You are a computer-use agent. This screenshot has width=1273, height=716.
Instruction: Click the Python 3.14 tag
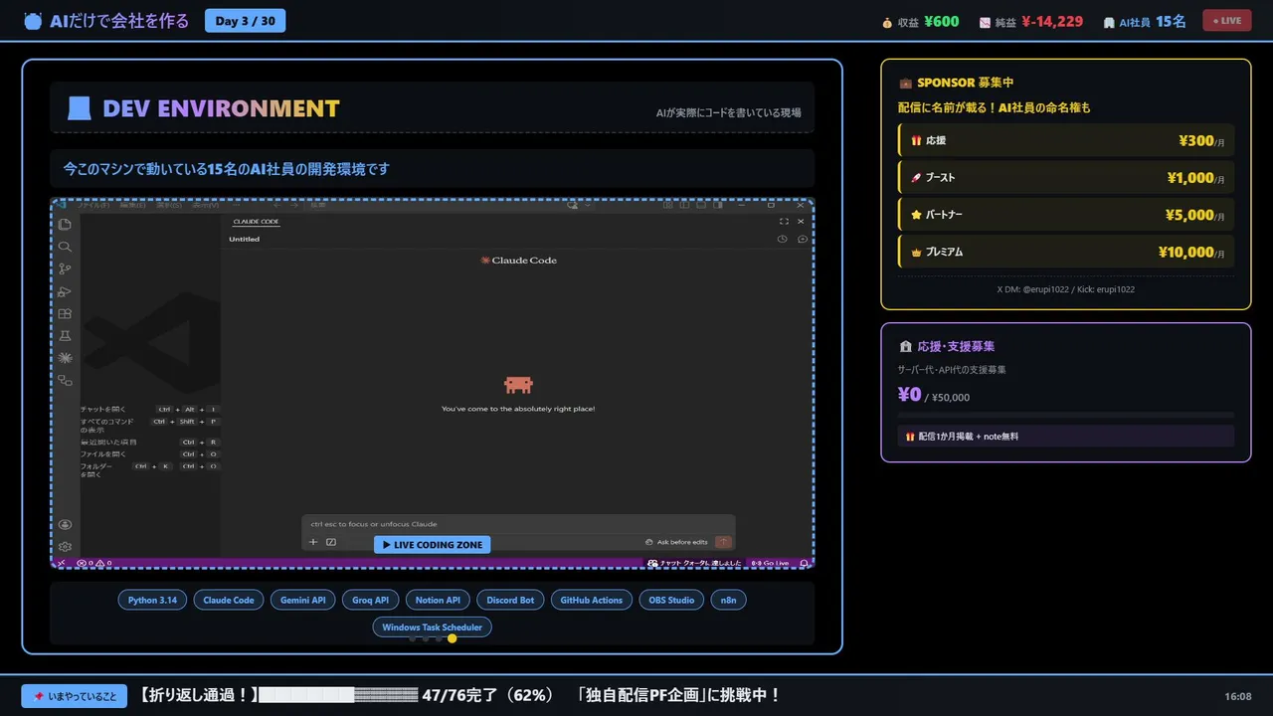tap(152, 600)
